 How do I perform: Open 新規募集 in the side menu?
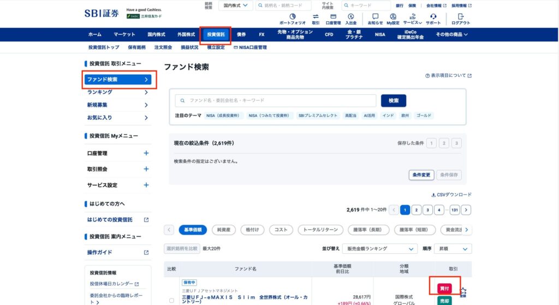pyautogui.click(x=118, y=105)
